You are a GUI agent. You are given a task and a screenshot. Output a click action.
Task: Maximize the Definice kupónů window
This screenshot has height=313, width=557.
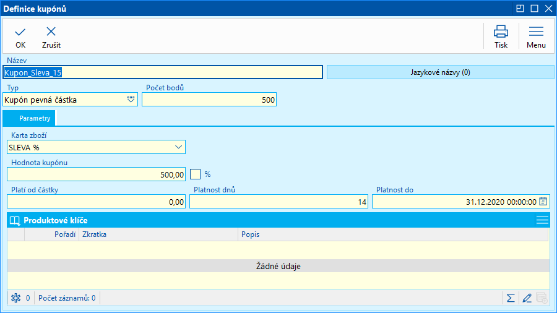tap(534, 9)
